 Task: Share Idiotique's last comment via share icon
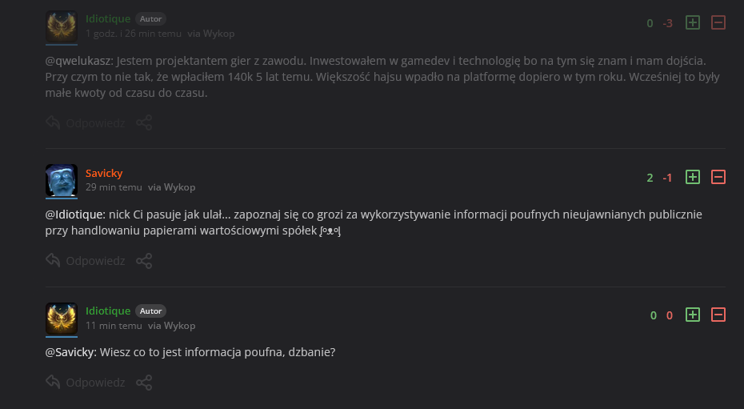(x=144, y=383)
